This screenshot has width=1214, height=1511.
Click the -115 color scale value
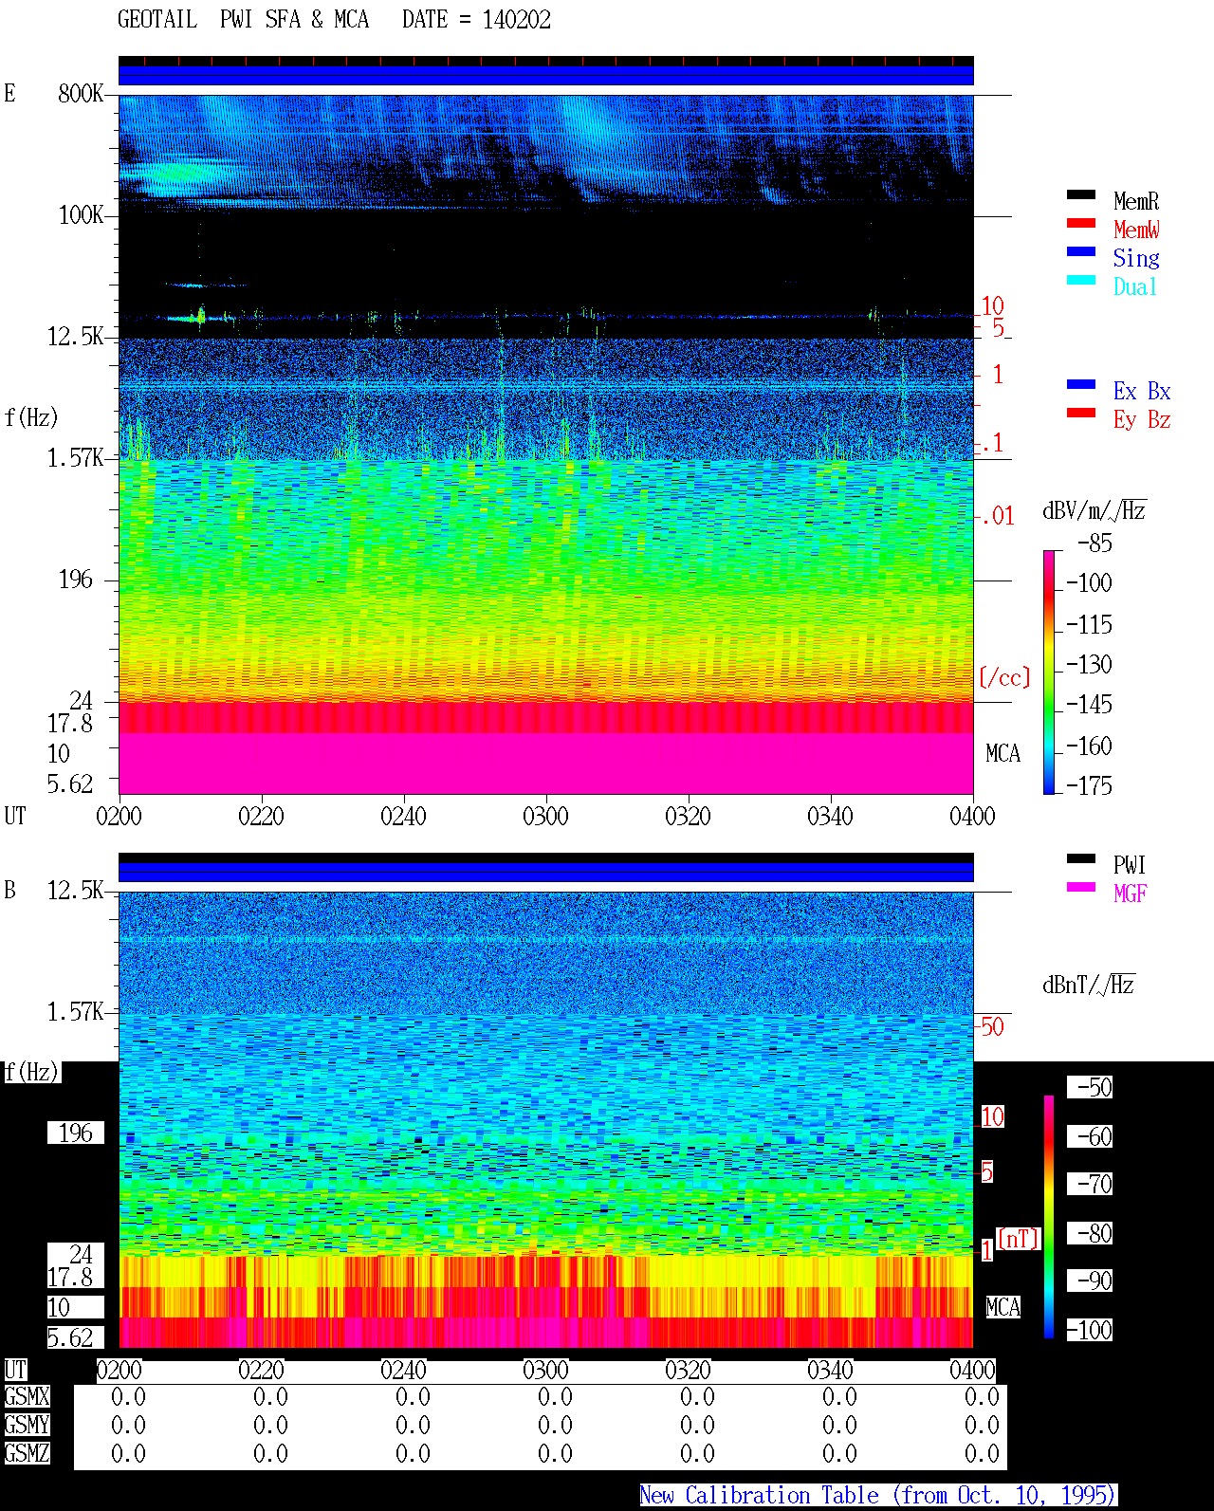click(x=1089, y=625)
